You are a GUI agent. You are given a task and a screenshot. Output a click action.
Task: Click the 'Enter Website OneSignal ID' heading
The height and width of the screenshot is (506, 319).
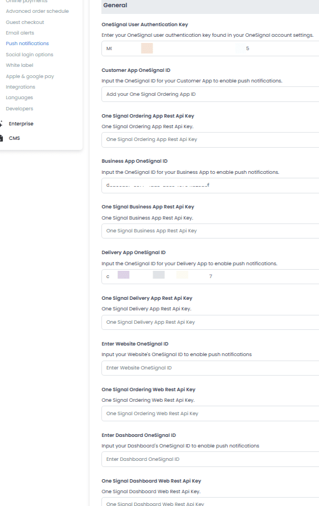[x=135, y=344]
